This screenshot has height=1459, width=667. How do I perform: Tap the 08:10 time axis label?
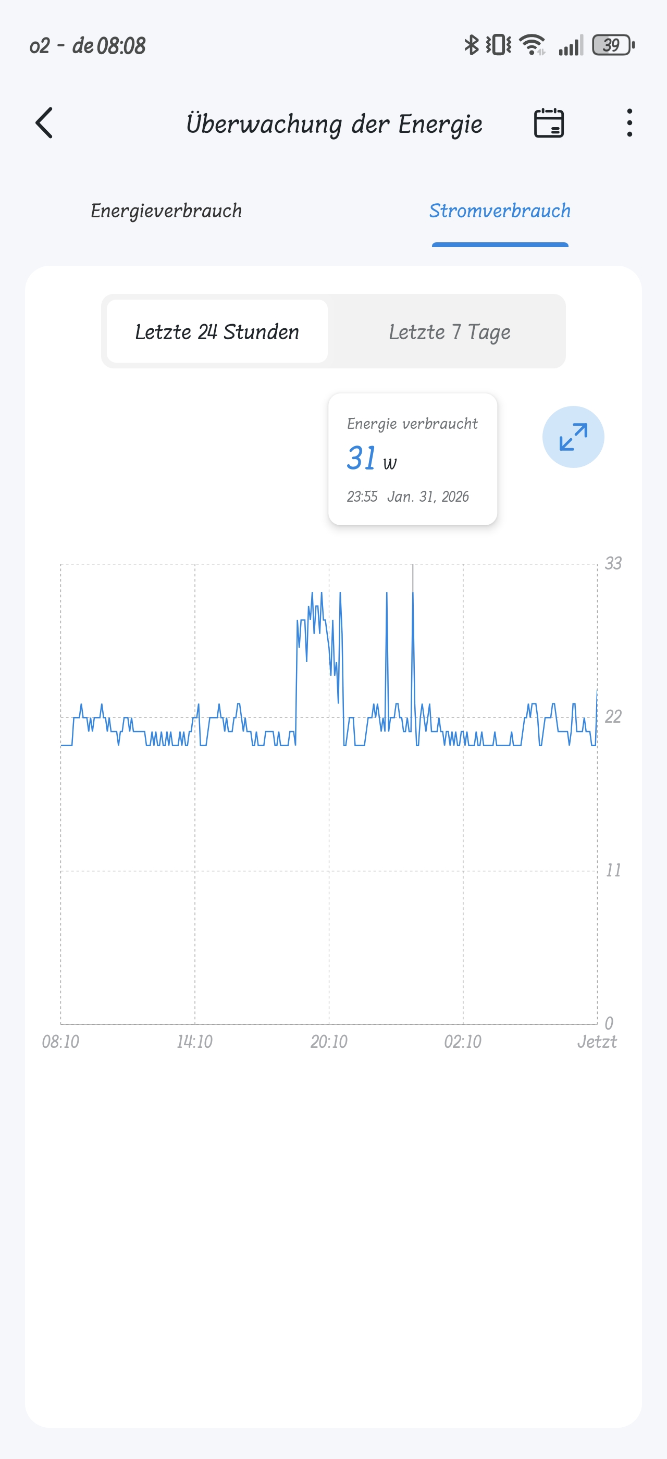tap(60, 1042)
